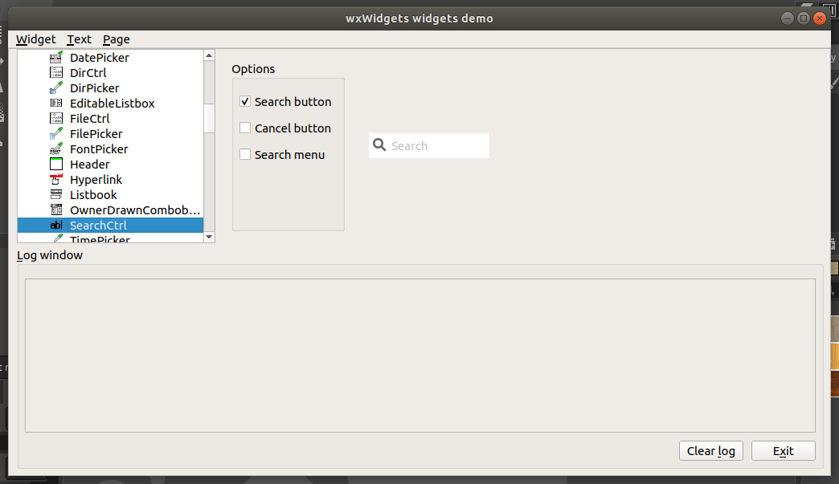The width and height of the screenshot is (839, 484).
Task: Click the Header widget icon
Action: pyautogui.click(x=55, y=164)
